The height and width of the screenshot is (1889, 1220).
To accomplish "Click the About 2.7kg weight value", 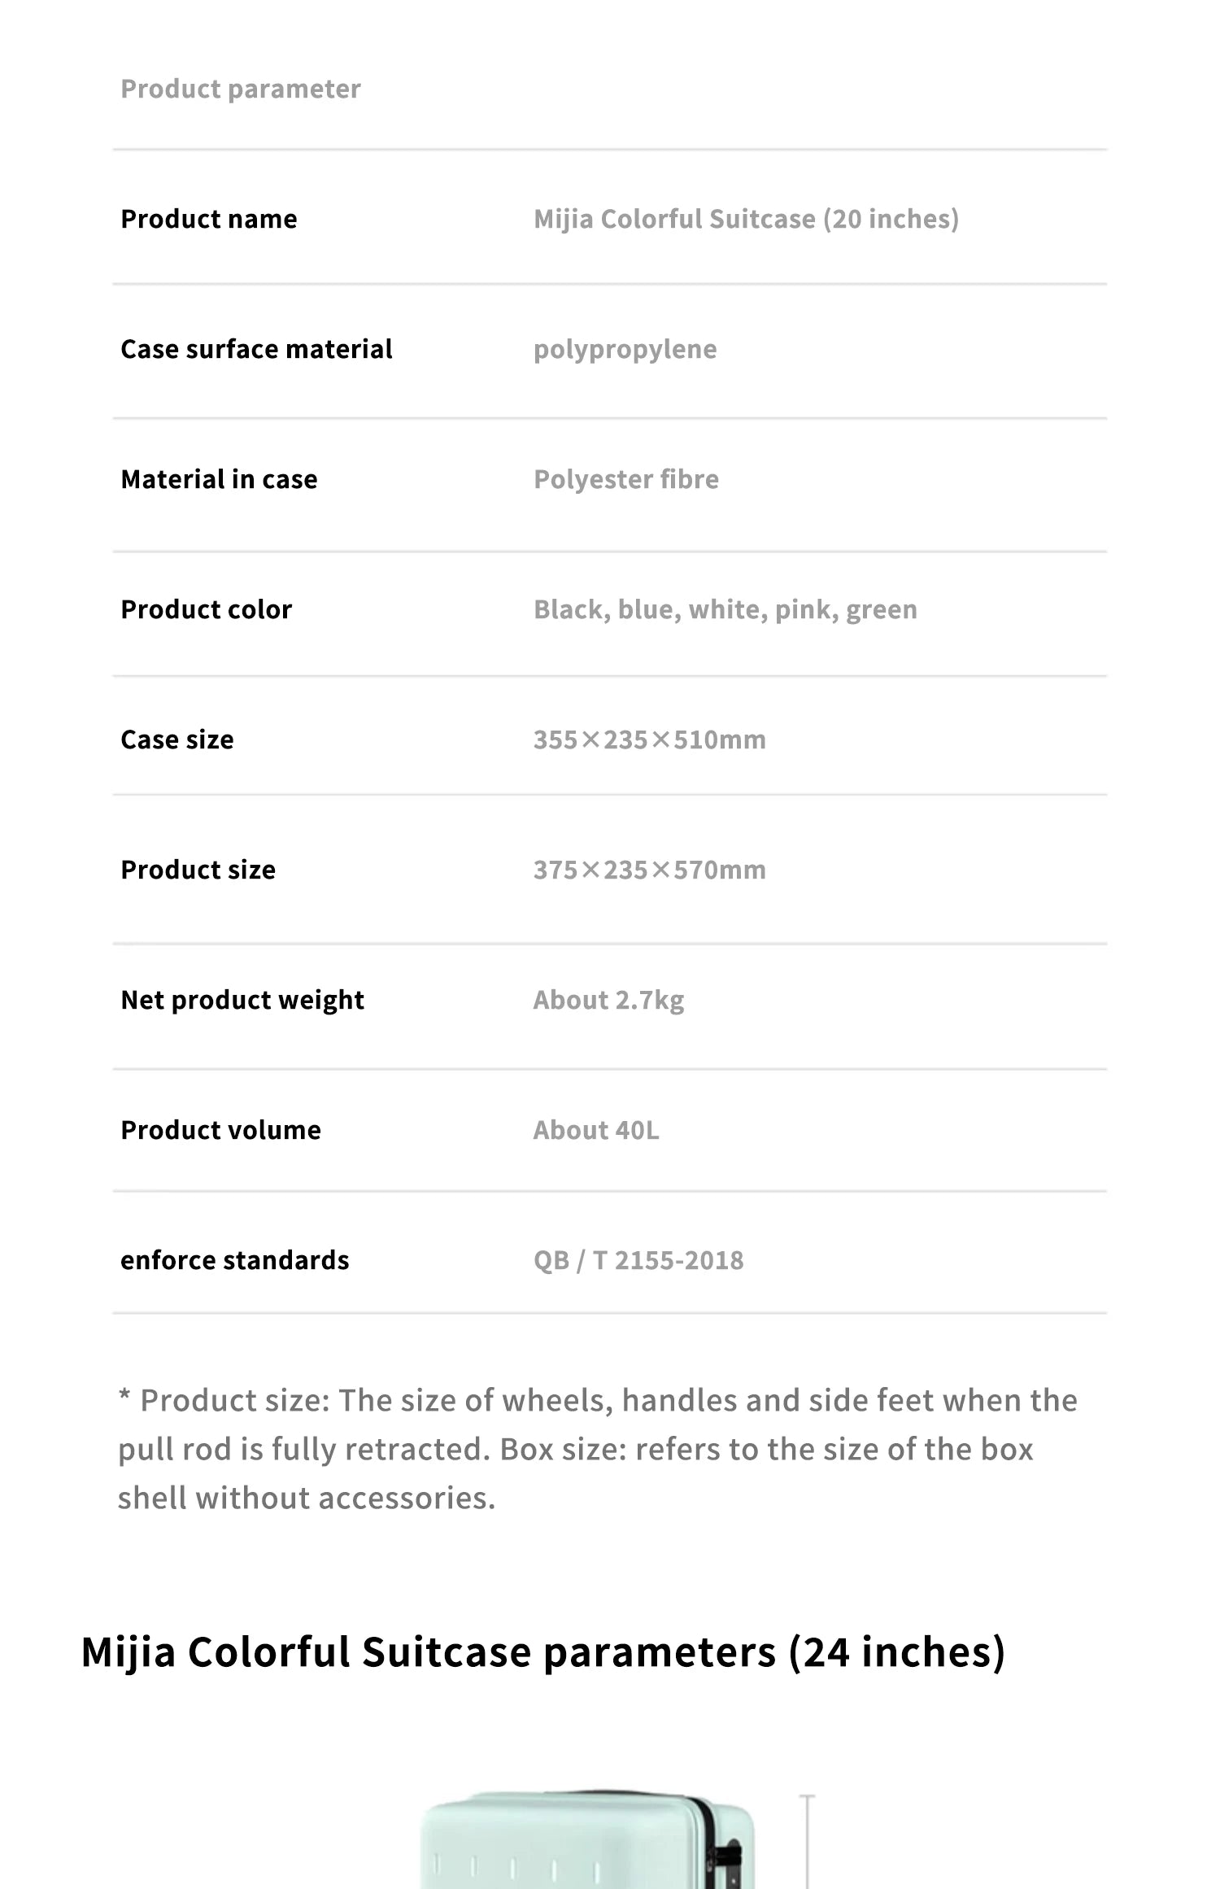I will pyautogui.click(x=608, y=1001).
